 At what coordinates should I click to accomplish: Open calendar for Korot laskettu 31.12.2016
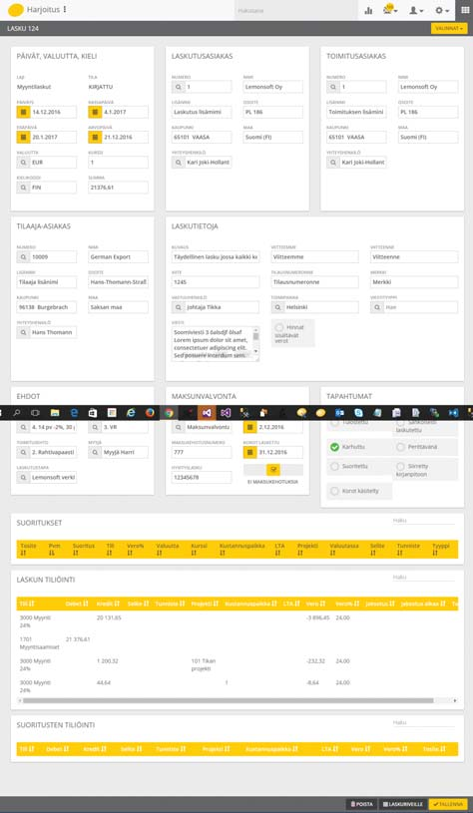[250, 452]
